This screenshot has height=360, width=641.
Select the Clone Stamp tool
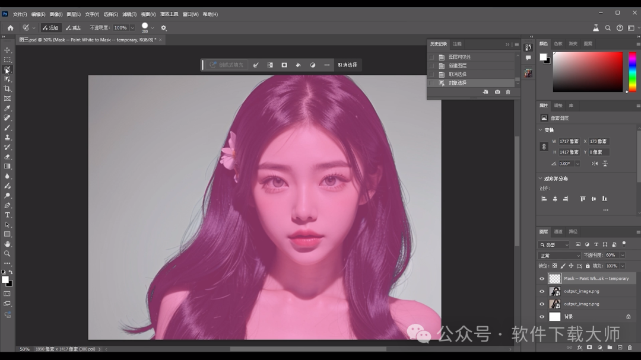7,138
